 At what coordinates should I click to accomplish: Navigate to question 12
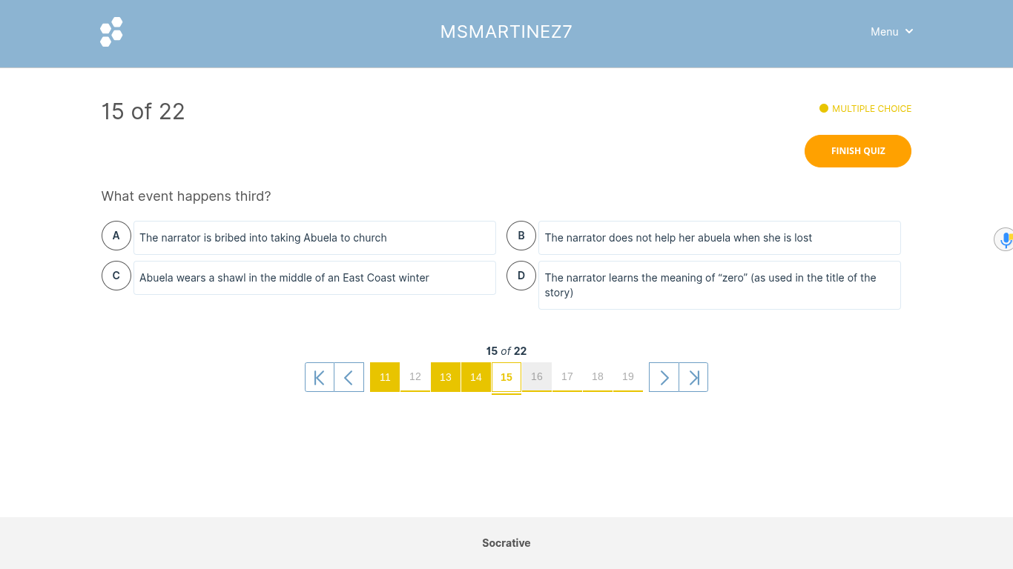tap(415, 377)
